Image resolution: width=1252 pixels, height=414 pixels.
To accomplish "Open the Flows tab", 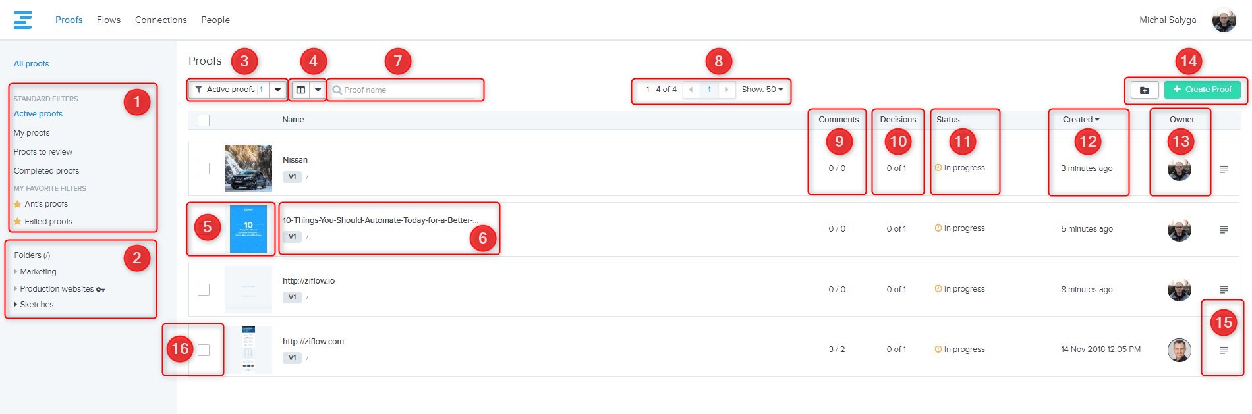I will point(109,20).
